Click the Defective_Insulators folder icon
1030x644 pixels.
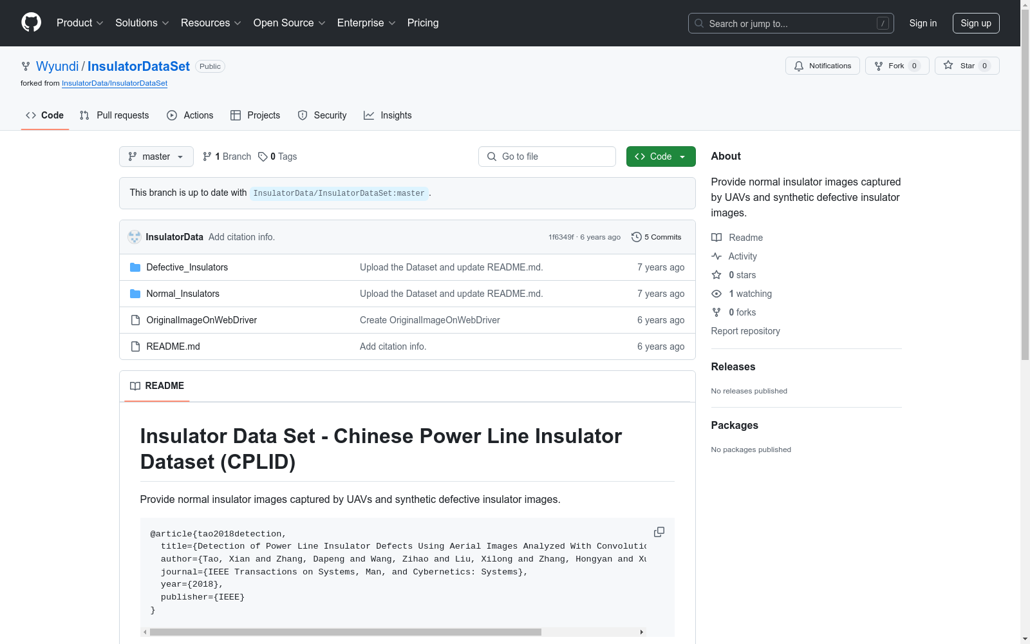135,267
